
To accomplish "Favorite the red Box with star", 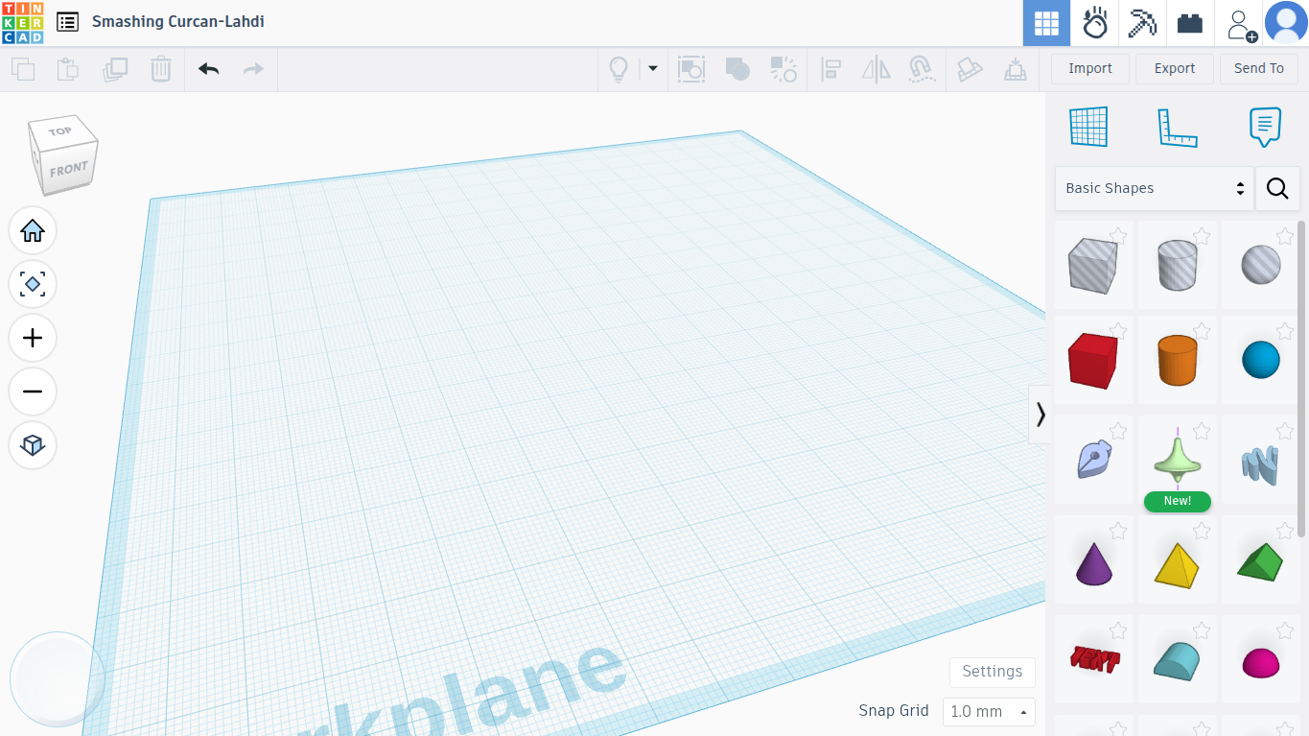I will pos(1118,332).
